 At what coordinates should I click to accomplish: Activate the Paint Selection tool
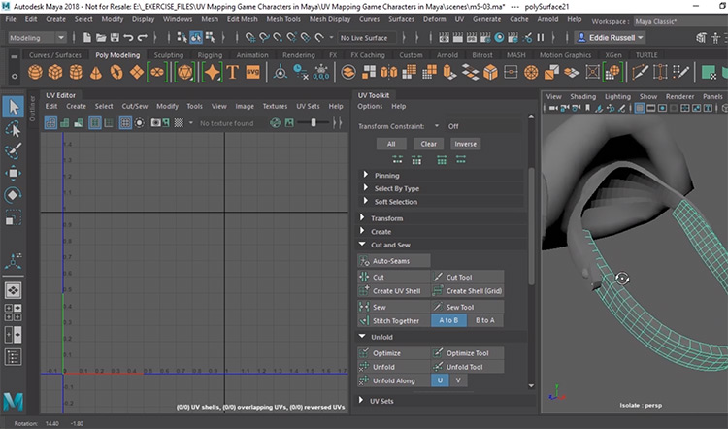13,150
